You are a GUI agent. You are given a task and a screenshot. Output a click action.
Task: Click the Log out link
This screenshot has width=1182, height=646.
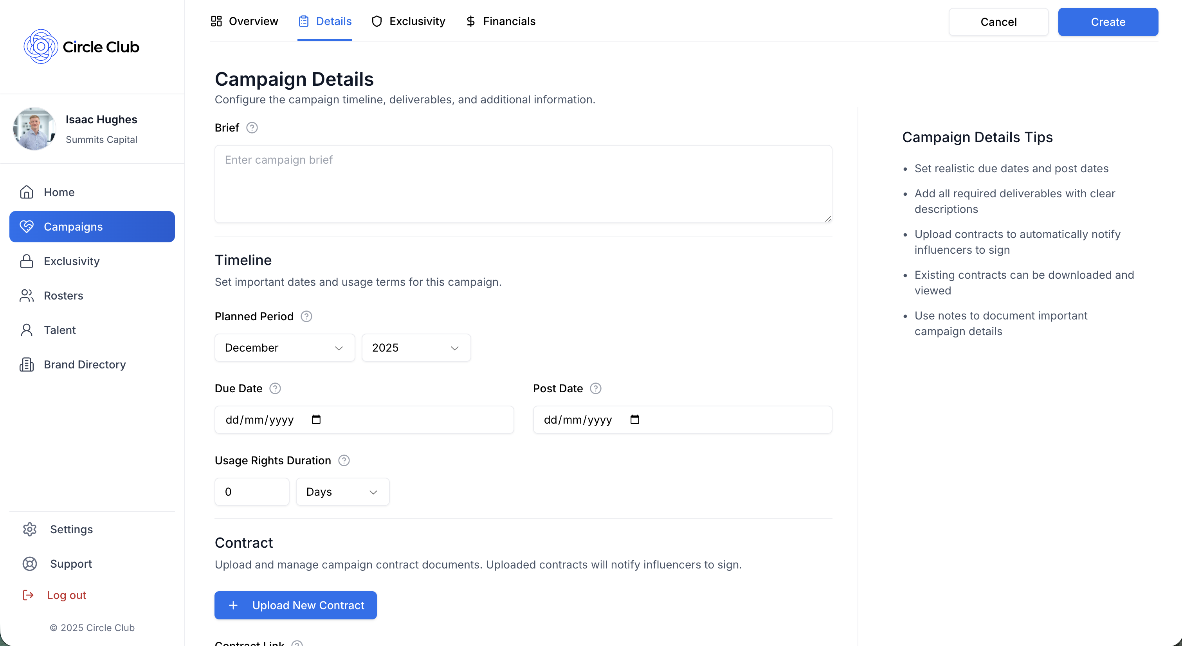(x=67, y=595)
